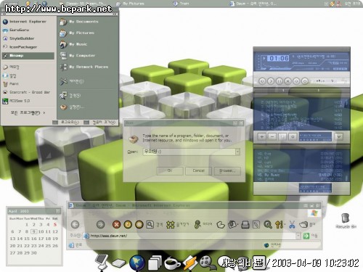Go back in Internet Explorer toolbar
This screenshot has height=272, width=363.
76,225
